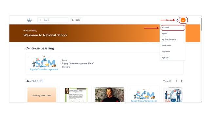Image resolution: width=211 pixels, height=118 pixels.
Task: Click the page vertical scrollbar thumb
Action: [201, 24]
